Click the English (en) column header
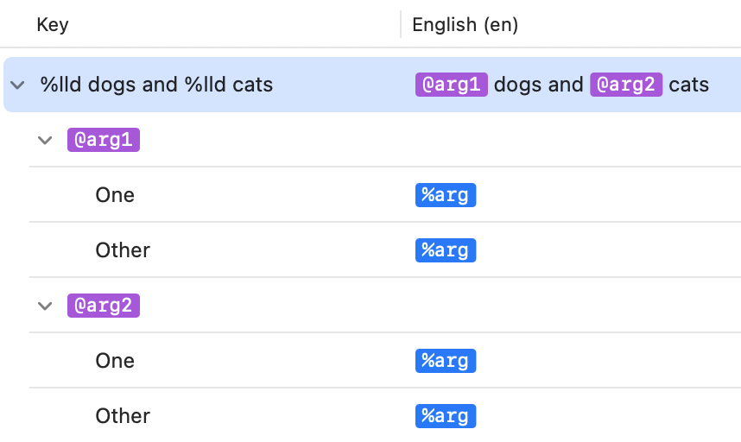The width and height of the screenshot is (741, 442). (465, 25)
